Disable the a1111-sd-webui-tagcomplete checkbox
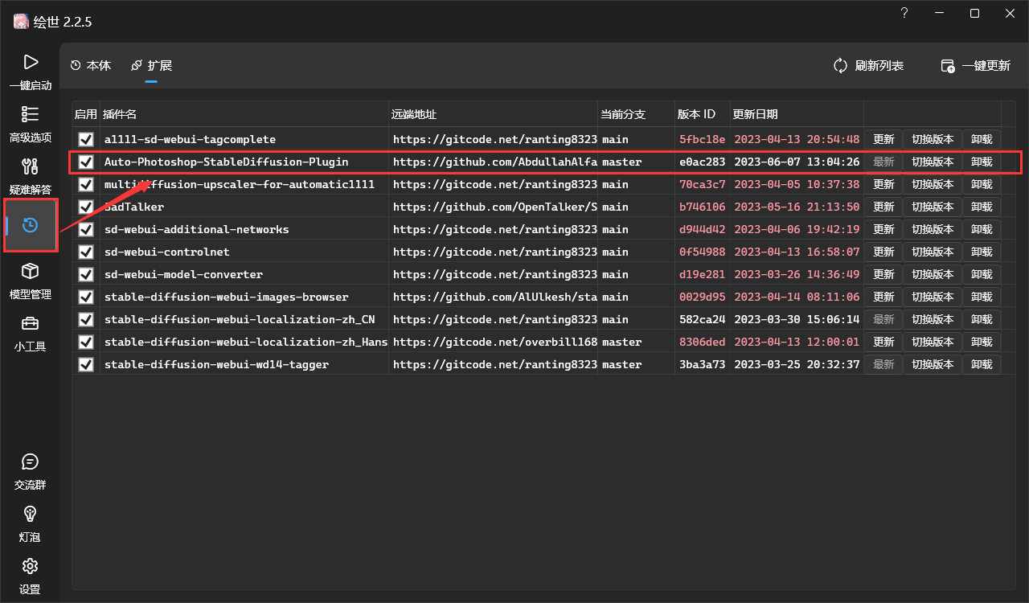Image resolution: width=1029 pixels, height=603 pixels. tap(86, 139)
